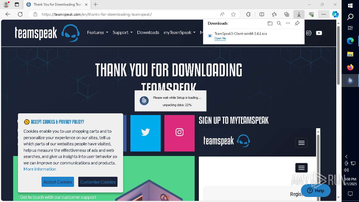This screenshot has width=359, height=202.
Task: View site information lock icon
Action: tap(35, 14)
